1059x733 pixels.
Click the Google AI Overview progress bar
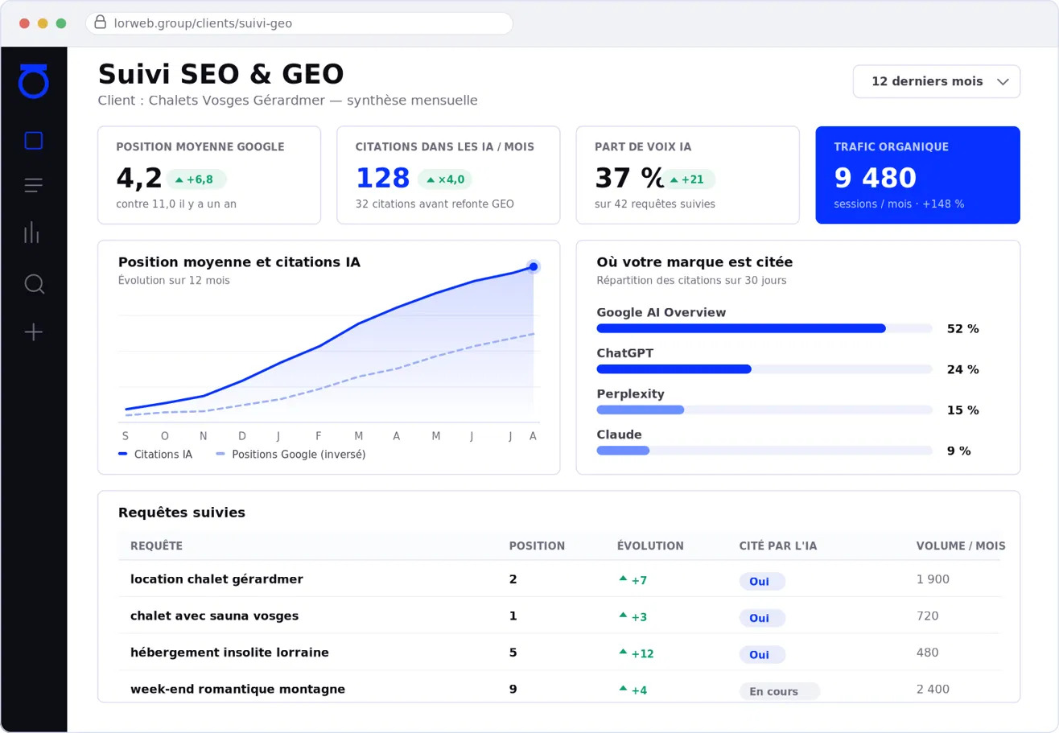point(764,328)
